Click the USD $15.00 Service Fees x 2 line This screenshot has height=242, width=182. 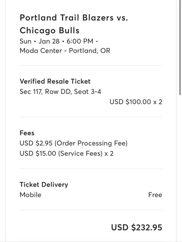tap(66, 154)
